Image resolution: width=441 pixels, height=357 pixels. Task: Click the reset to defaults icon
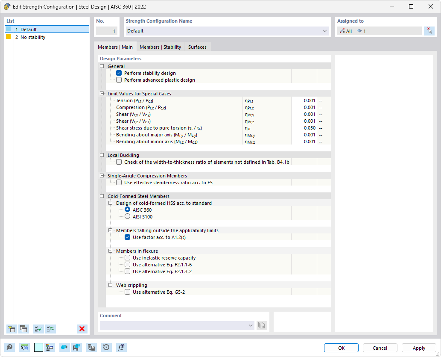click(x=106, y=347)
